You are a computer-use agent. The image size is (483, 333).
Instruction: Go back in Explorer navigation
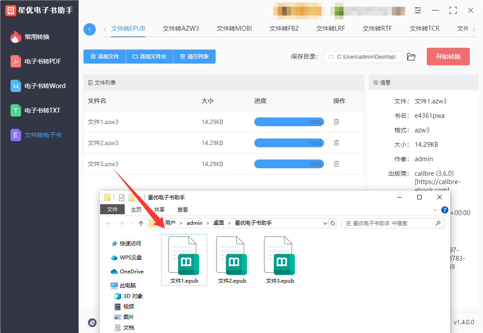pos(108,223)
